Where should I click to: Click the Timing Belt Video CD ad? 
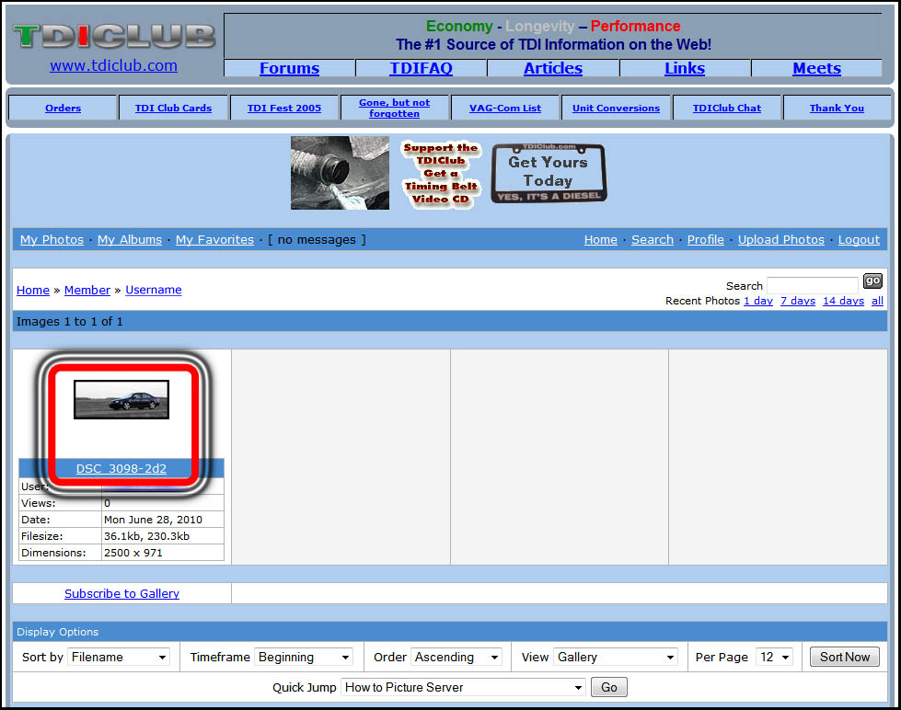point(440,174)
